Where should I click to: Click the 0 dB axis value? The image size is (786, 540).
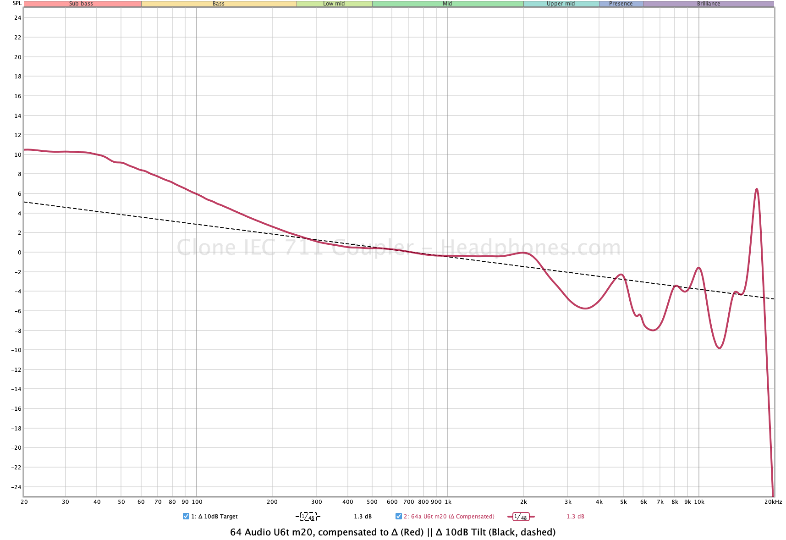pos(19,253)
